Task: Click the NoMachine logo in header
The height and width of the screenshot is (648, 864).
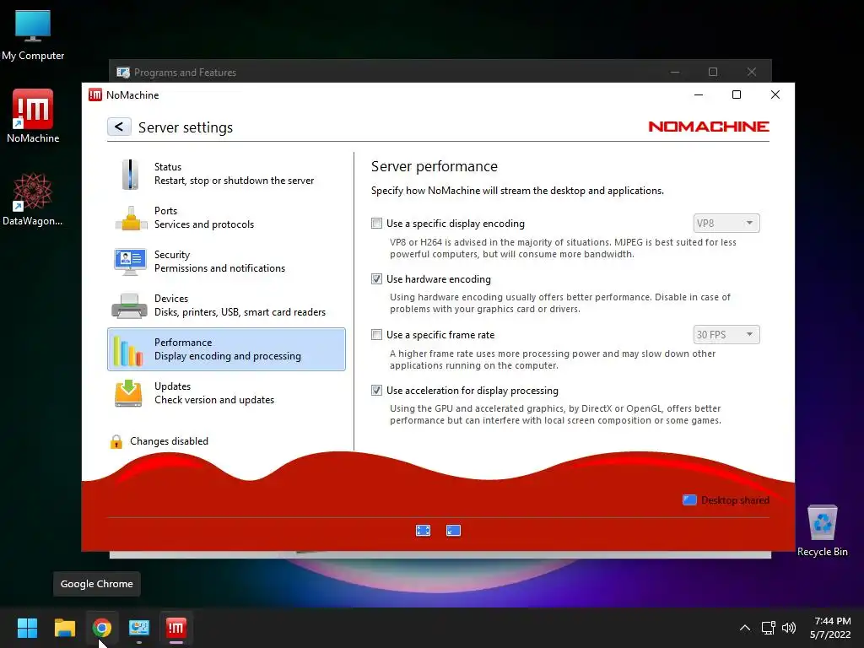Action: (709, 127)
